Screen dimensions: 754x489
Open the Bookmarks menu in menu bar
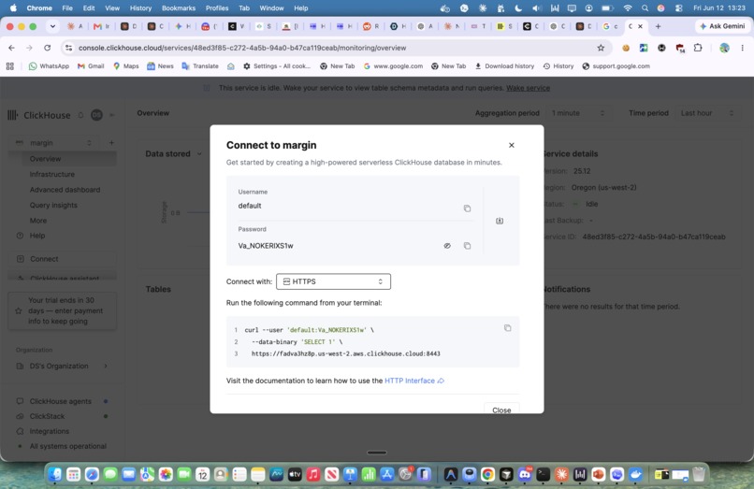pos(179,8)
